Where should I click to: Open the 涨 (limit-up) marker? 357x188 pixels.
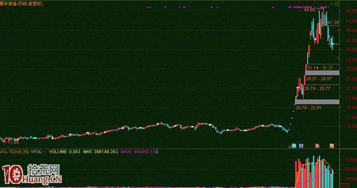pyautogui.click(x=317, y=146)
